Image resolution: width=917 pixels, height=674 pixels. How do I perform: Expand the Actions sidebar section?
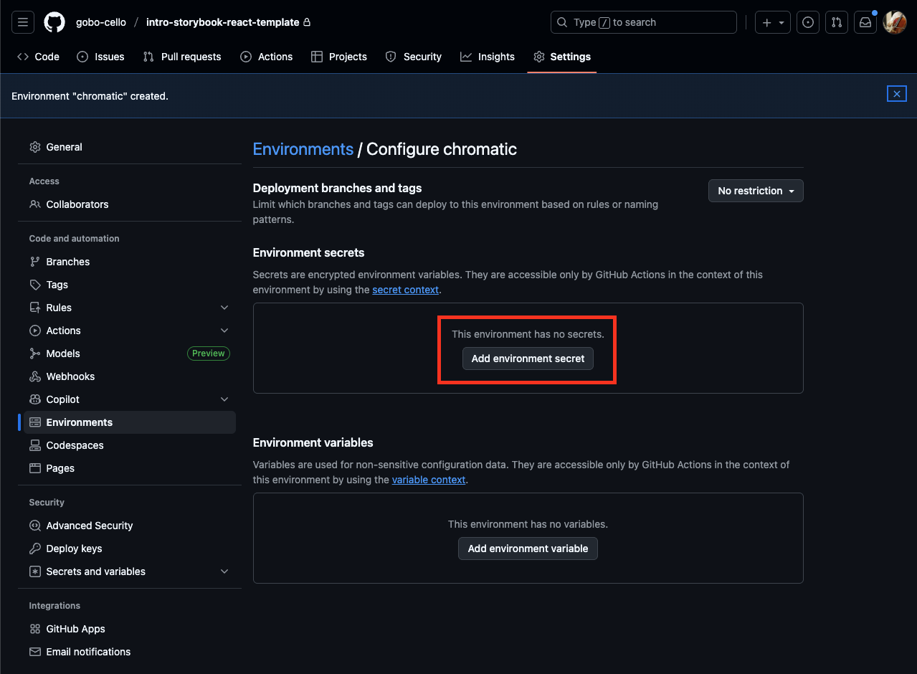point(130,331)
